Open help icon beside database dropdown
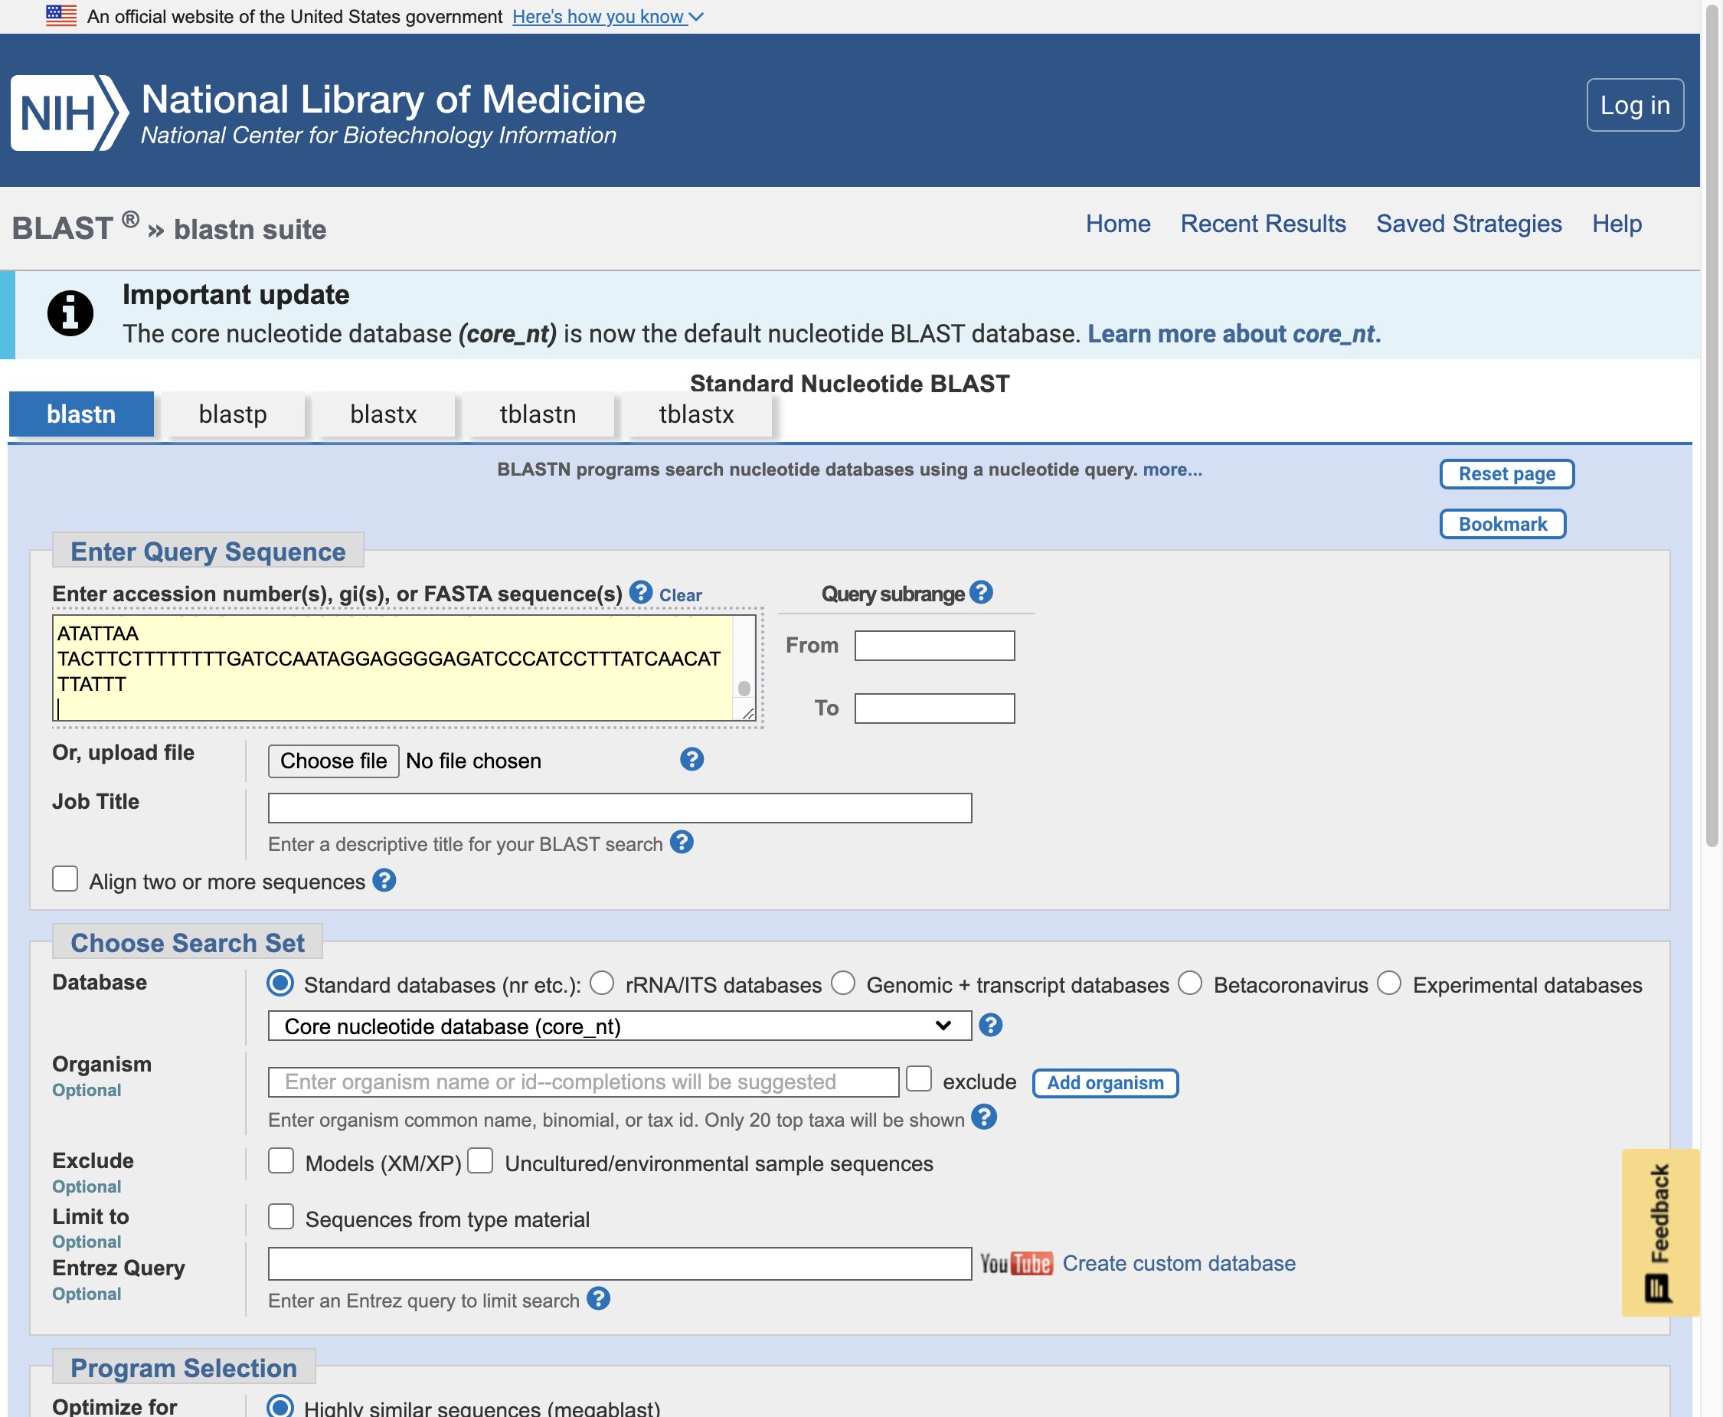This screenshot has height=1417, width=1723. (x=990, y=1025)
